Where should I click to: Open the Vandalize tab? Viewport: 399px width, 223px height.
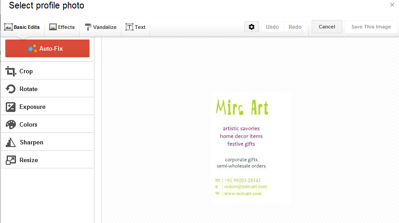(x=101, y=27)
